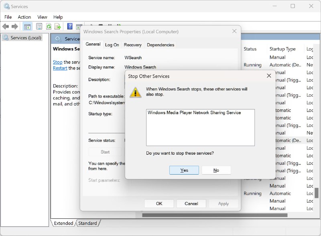Click the Forward navigation arrow

coord(14,26)
